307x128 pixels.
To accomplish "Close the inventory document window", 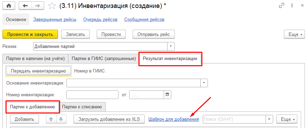I will coord(302,6).
